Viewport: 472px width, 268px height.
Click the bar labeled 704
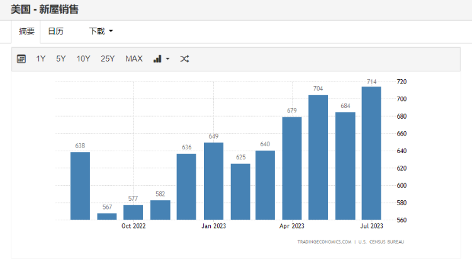point(318,158)
